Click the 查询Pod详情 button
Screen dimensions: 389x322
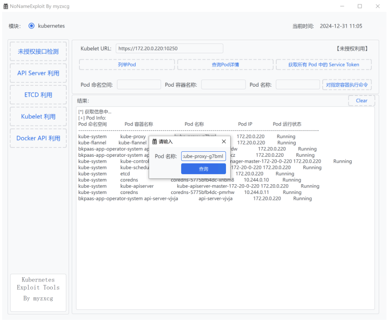(x=225, y=65)
